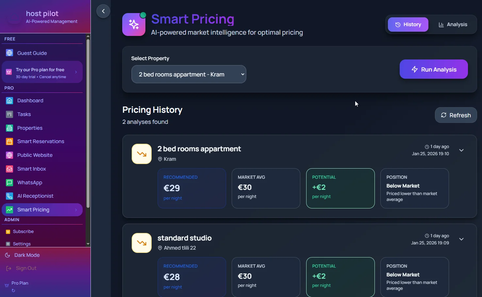
Task: Click the Public Website sidebar icon
Action: (x=9, y=155)
